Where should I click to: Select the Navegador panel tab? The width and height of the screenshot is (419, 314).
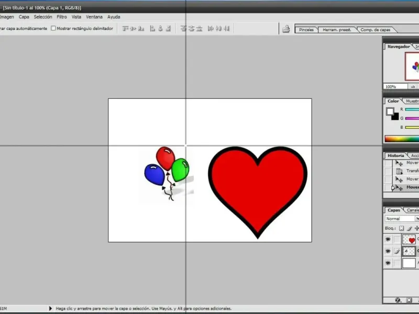click(399, 47)
